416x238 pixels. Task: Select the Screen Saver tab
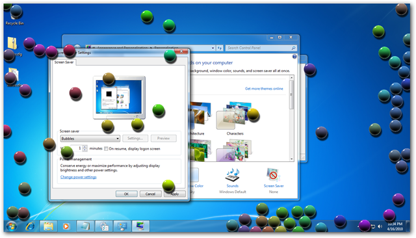[x=64, y=62]
